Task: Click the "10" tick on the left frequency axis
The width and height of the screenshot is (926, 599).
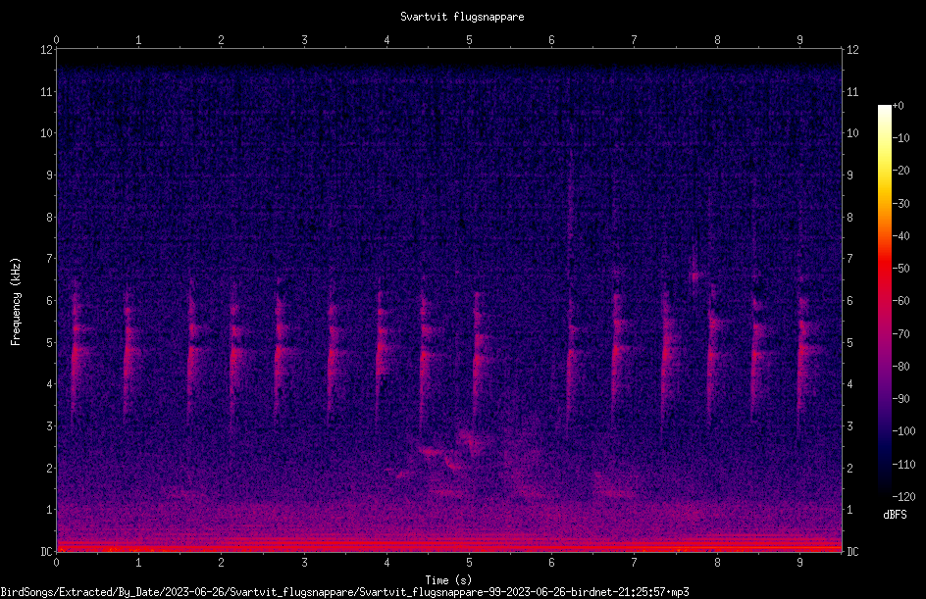Action: (46, 133)
